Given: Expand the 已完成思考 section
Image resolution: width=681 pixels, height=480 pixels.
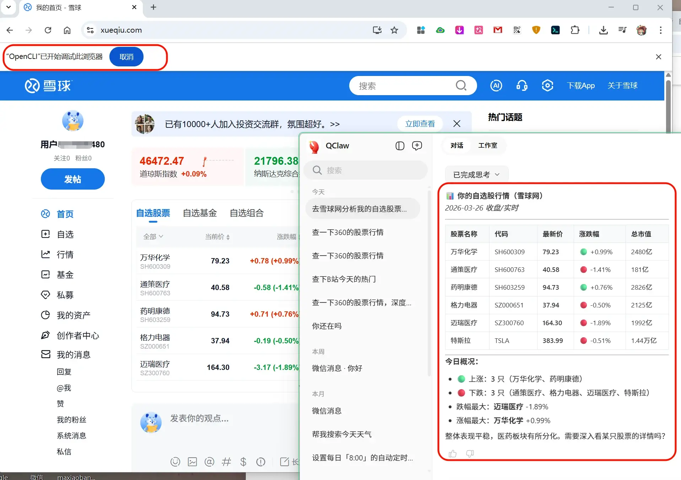Looking at the screenshot, I should [476, 175].
